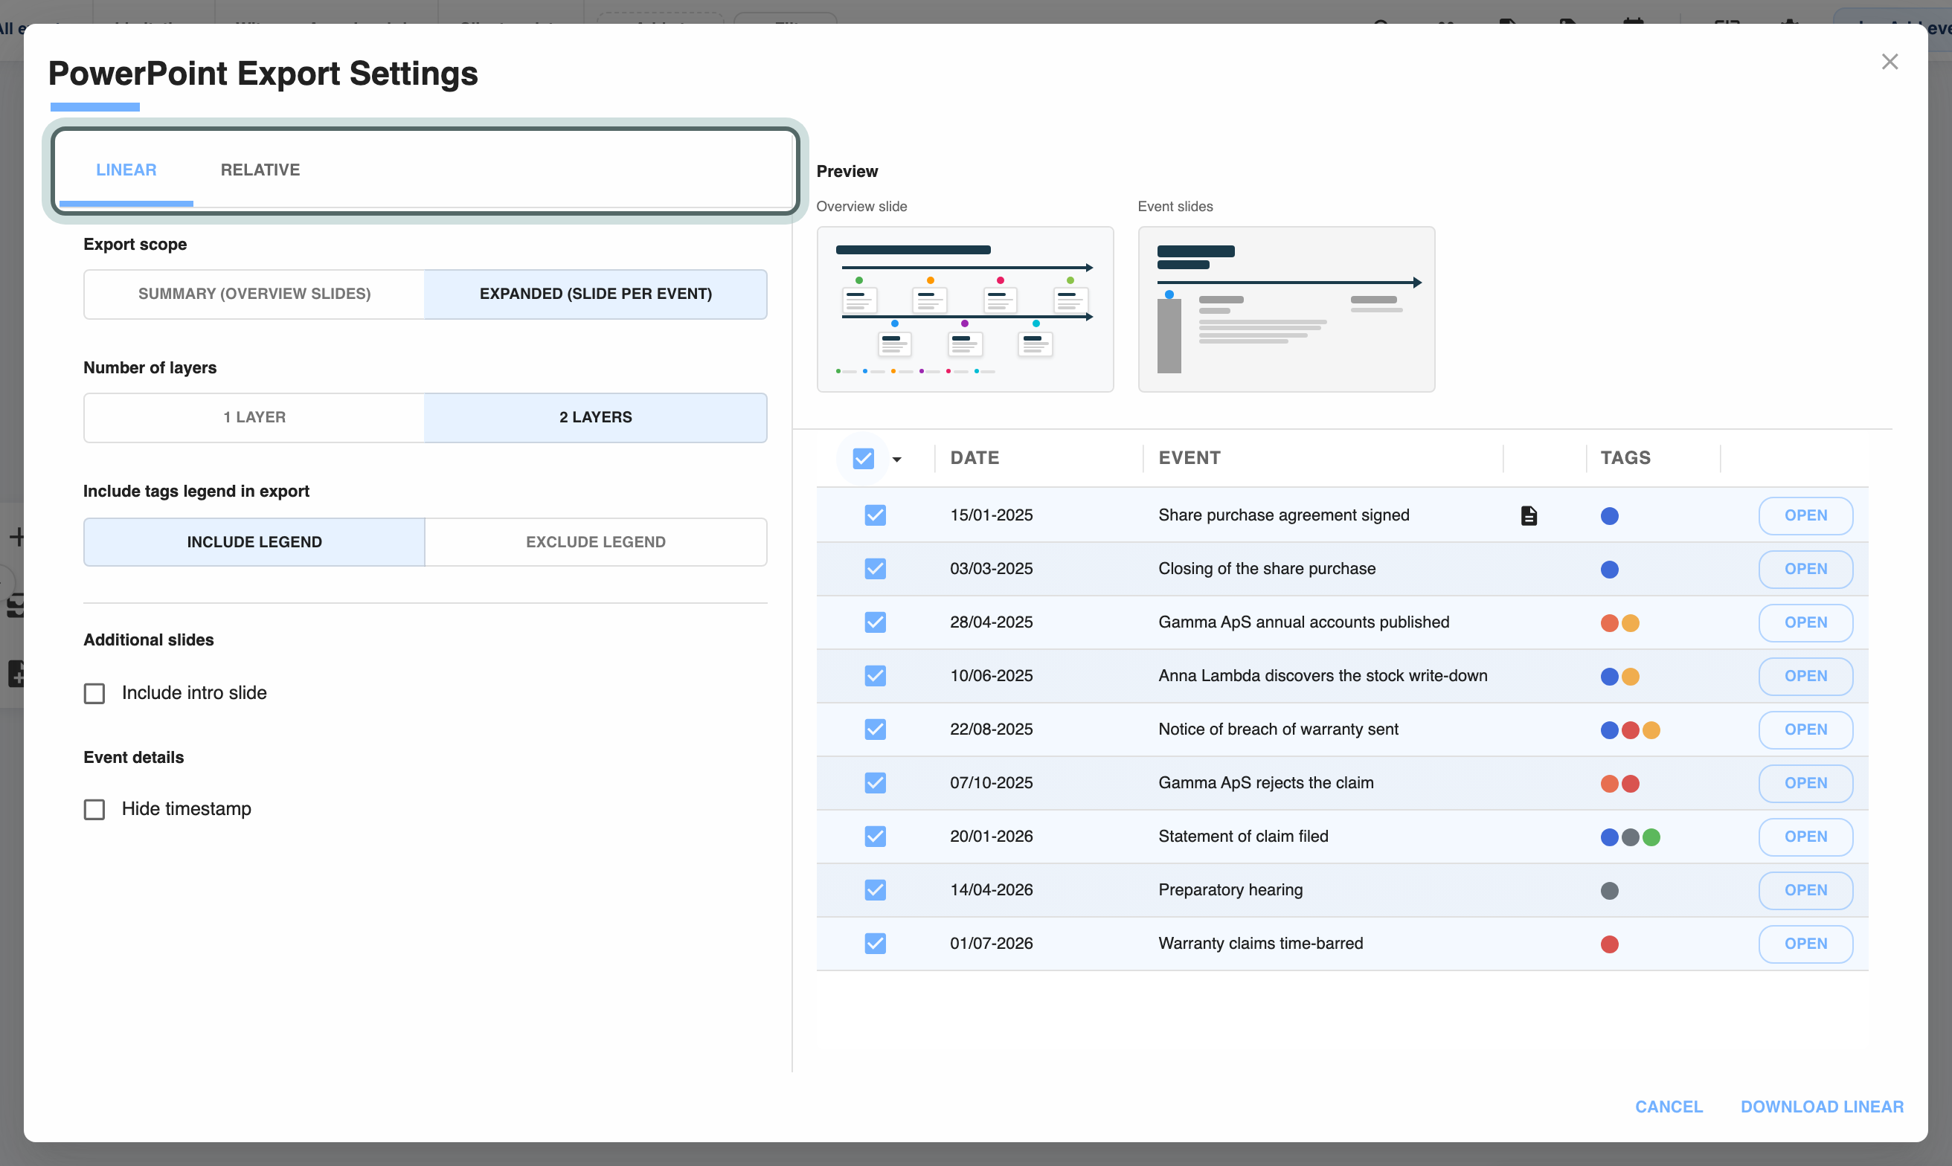The width and height of the screenshot is (1952, 1166).
Task: Open the Notice of breach of warranty event
Action: click(x=1805, y=729)
